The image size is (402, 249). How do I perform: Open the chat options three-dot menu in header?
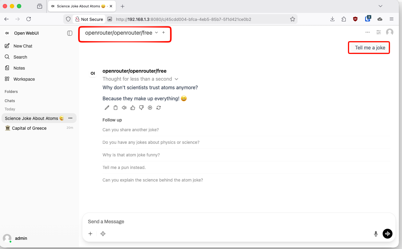(x=368, y=32)
